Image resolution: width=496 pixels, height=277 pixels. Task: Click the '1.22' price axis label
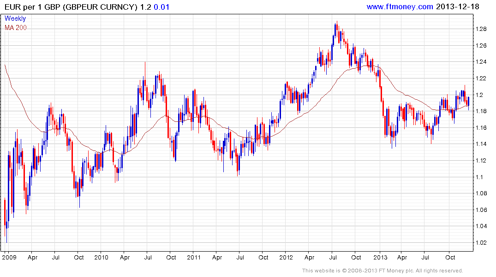click(481, 78)
